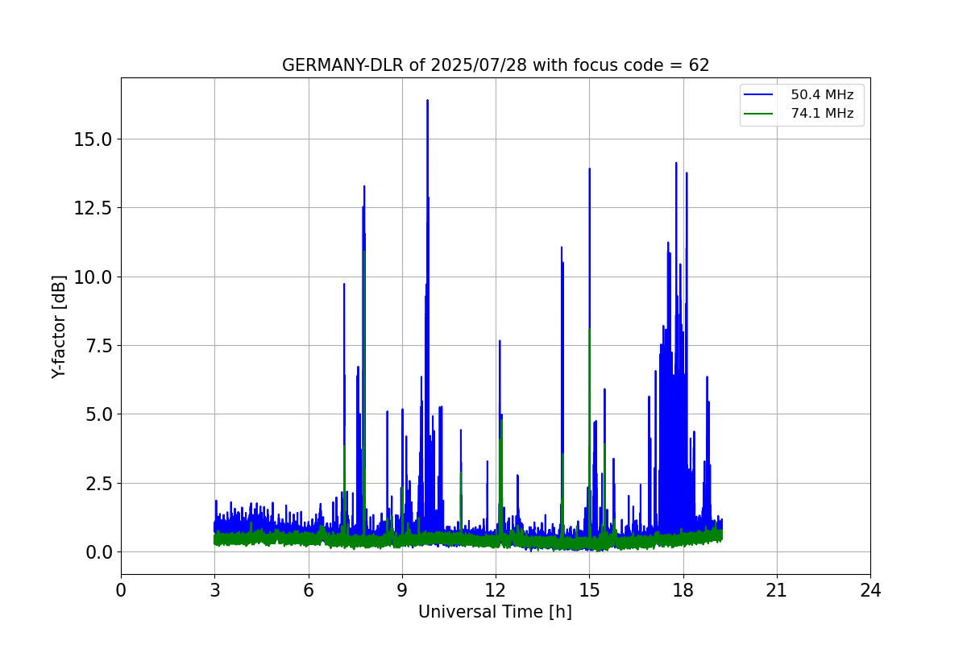Viewport: 967px width, 645px height.
Task: Click the Y-factor [dB] axis label
Action: tap(58, 327)
